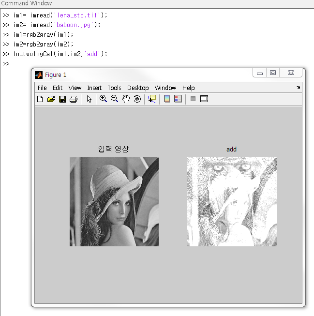Click the New Figure icon

(x=40, y=99)
